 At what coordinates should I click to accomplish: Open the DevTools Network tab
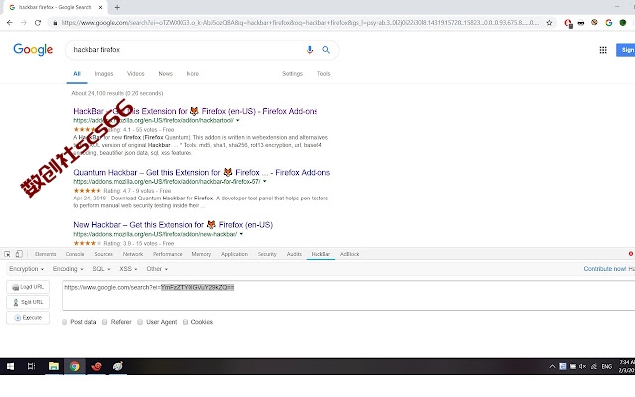pos(133,254)
